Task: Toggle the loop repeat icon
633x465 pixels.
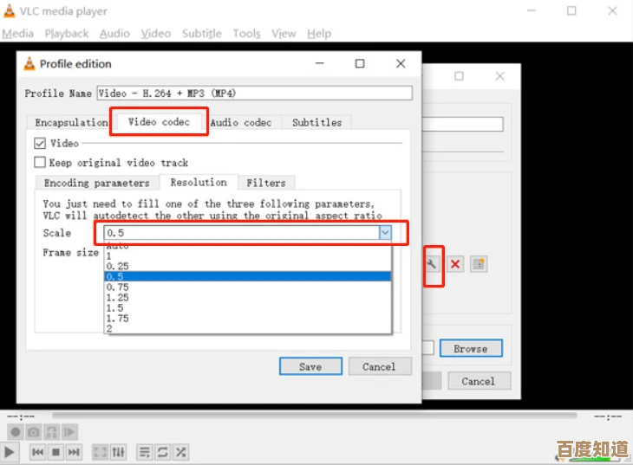Action: (162, 452)
